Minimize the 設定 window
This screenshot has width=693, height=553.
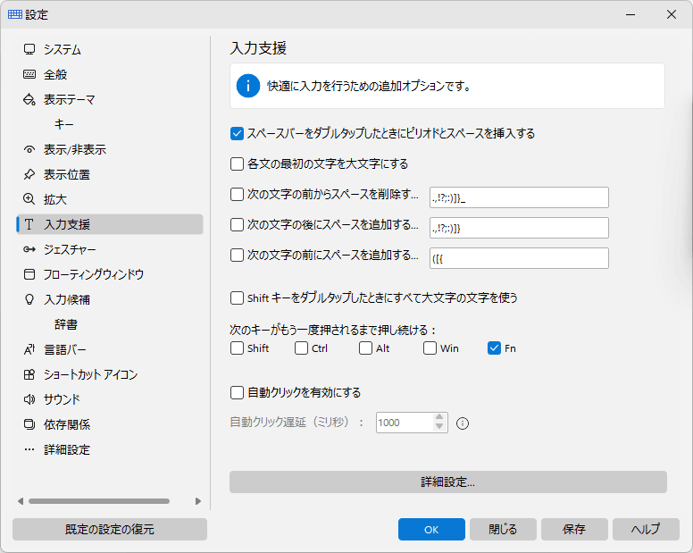[630, 14]
